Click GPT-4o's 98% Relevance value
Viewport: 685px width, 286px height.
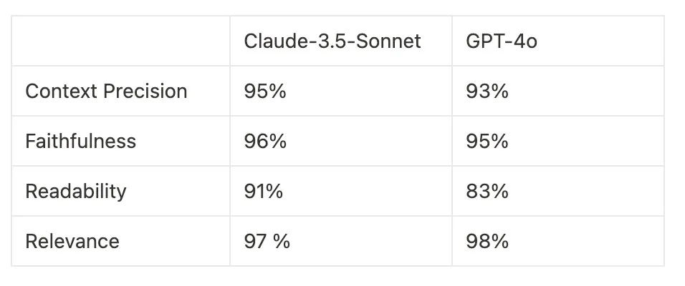(487, 242)
